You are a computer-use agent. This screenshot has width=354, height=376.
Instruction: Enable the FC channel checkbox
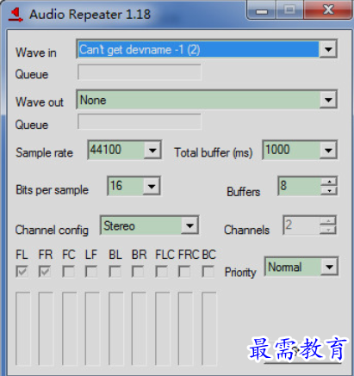pos(68,271)
